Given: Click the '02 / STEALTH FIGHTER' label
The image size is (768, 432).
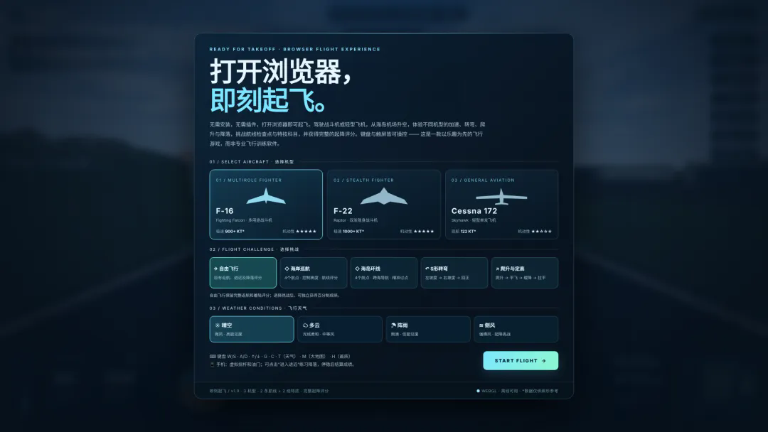Looking at the screenshot, I should tap(364, 180).
